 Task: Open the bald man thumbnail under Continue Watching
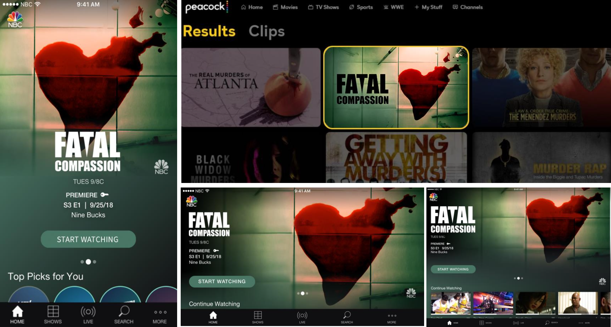tap(578, 303)
